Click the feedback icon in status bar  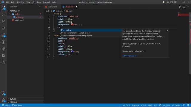point(184,105)
